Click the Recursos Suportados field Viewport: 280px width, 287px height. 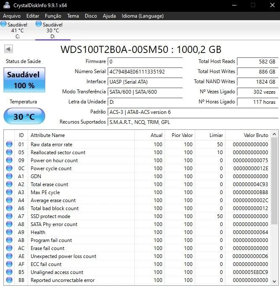[x=193, y=122]
